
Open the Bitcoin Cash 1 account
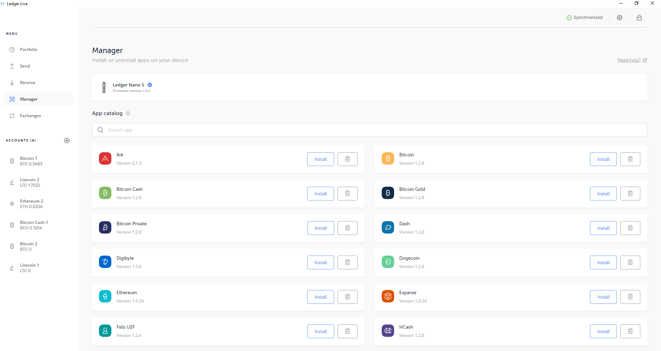pos(39,225)
